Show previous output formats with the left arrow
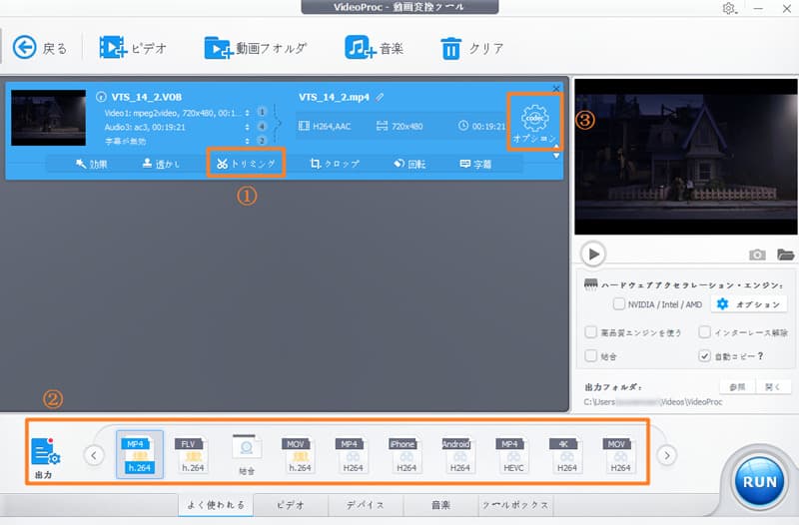Screen dimensions: 799x525 click(x=94, y=455)
